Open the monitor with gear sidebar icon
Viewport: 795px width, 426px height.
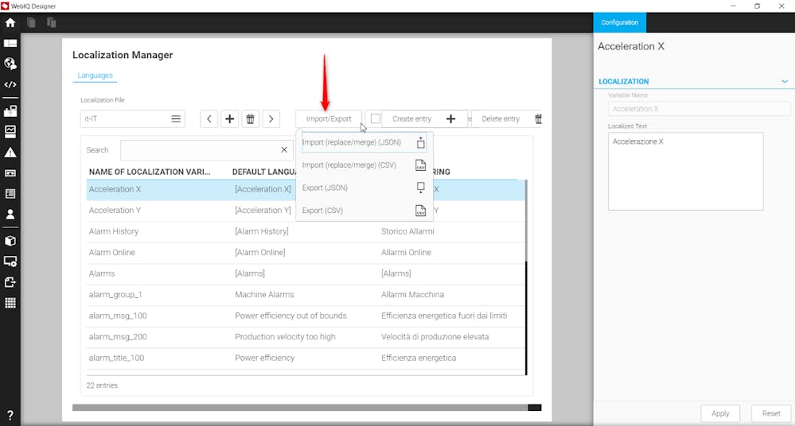coord(10,261)
